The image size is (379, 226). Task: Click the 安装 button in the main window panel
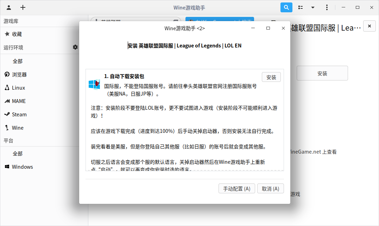coord(322,73)
